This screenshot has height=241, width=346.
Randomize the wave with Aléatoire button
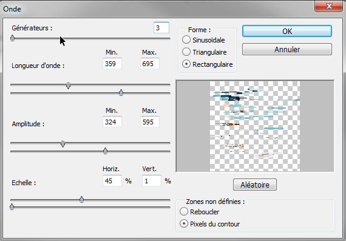click(255, 185)
